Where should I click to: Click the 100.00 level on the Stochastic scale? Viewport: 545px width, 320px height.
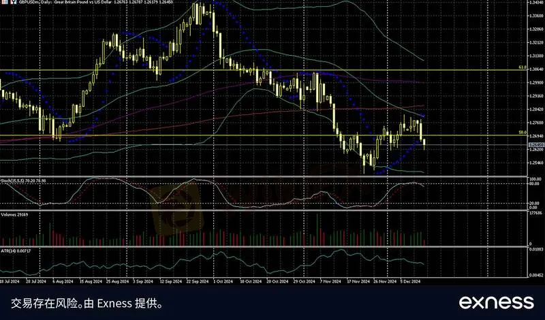pos(535,179)
